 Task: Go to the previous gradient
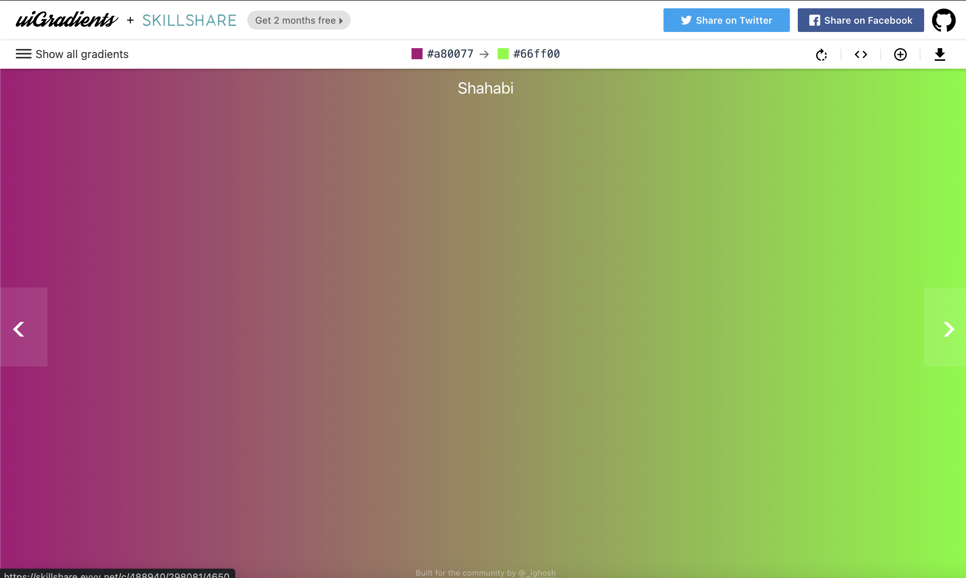point(24,327)
